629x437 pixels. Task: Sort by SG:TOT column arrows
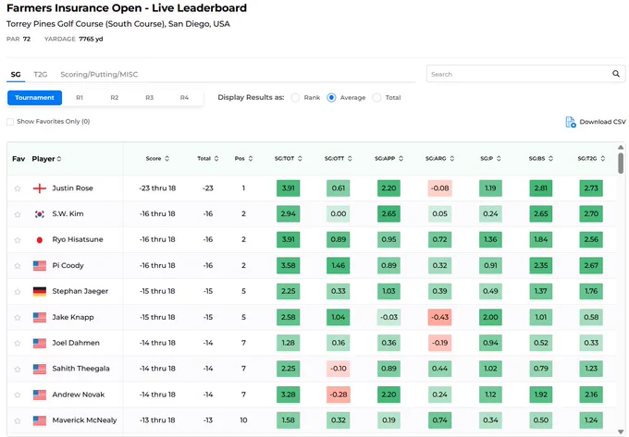(x=300, y=158)
